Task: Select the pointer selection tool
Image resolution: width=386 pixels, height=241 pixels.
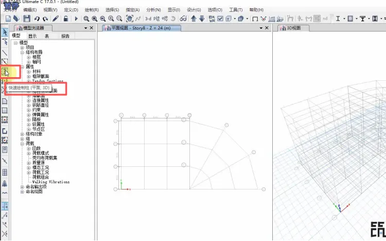Action: click(5, 32)
